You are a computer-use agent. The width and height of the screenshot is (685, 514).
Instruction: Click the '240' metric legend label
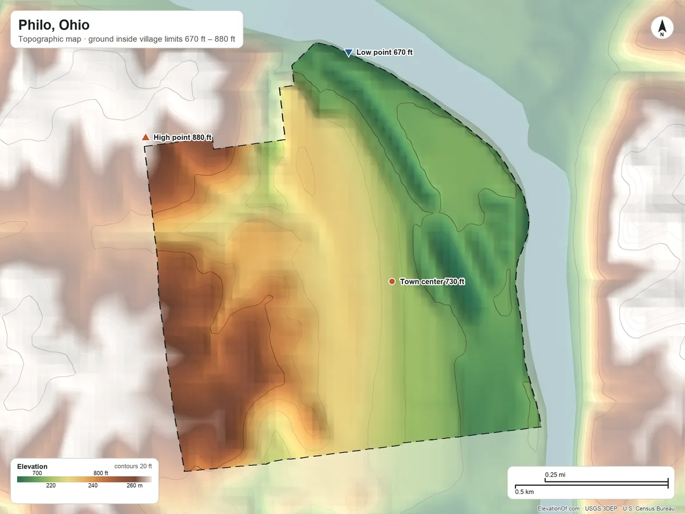click(93, 486)
